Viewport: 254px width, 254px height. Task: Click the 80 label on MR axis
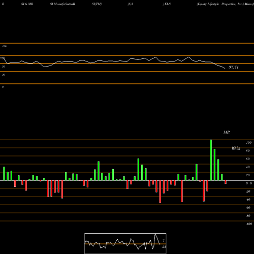[248, 151]
